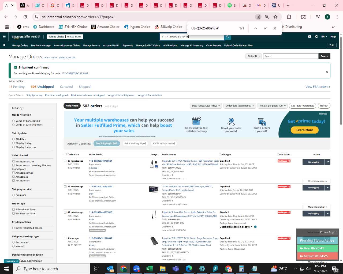Check the Amazon.com.mx sales channel
This screenshot has height=274, width=343.
(x=13, y=162)
